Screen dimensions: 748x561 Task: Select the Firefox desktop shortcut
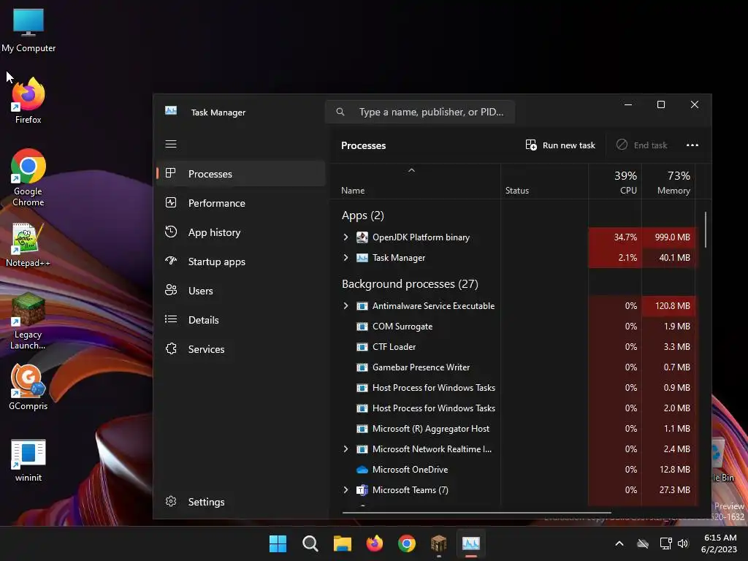coord(28,101)
